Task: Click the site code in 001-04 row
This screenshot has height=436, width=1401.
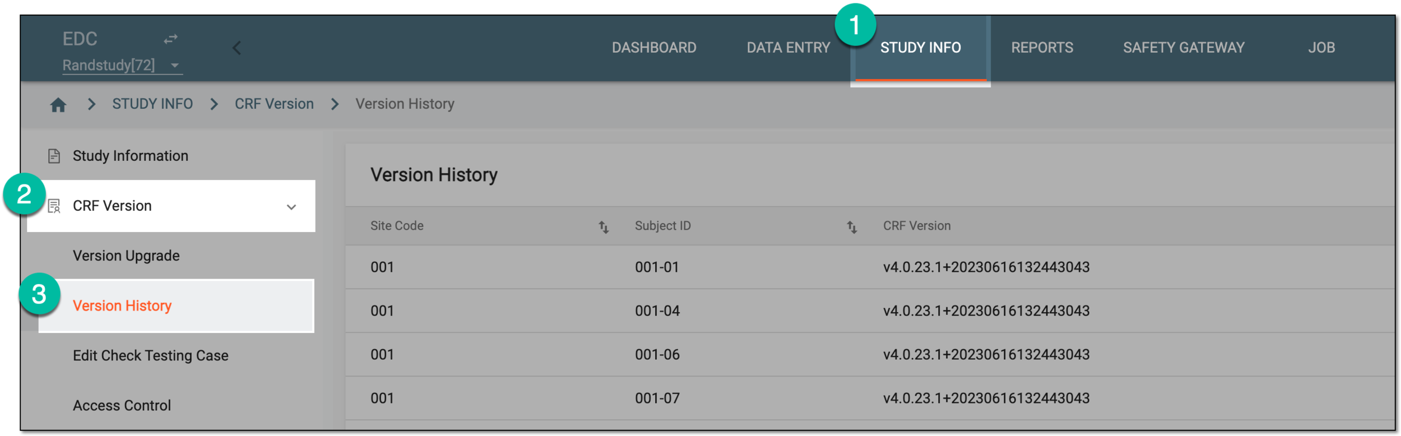Action: (382, 311)
